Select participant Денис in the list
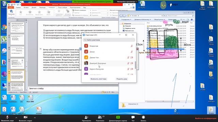 [x=109, y=52]
